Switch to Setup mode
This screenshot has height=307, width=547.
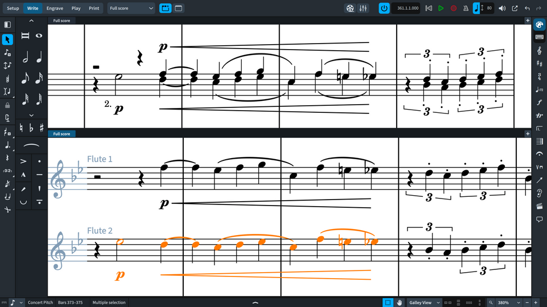(x=13, y=8)
